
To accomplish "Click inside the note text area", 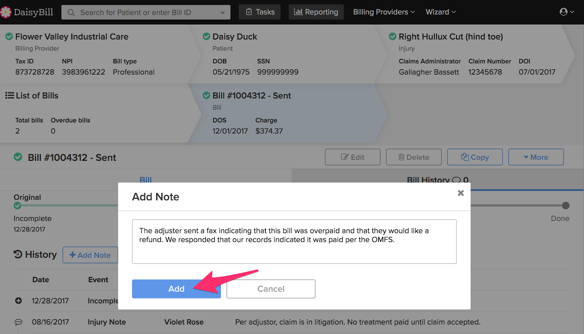I will click(294, 242).
